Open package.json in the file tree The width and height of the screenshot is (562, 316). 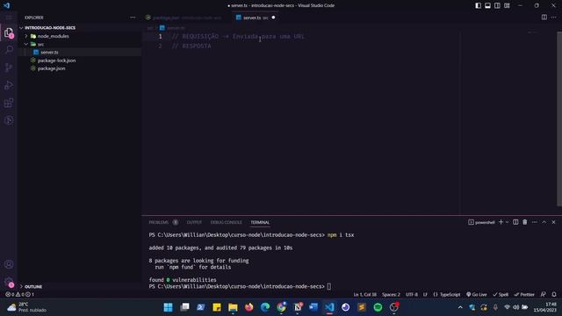click(x=51, y=68)
